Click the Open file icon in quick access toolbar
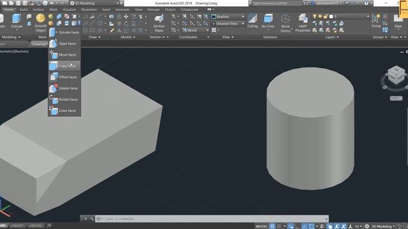The image size is (408, 229). coord(11,3)
